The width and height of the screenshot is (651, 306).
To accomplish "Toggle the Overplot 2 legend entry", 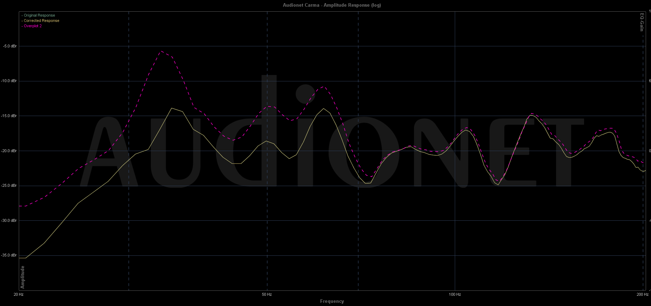I will [32, 26].
